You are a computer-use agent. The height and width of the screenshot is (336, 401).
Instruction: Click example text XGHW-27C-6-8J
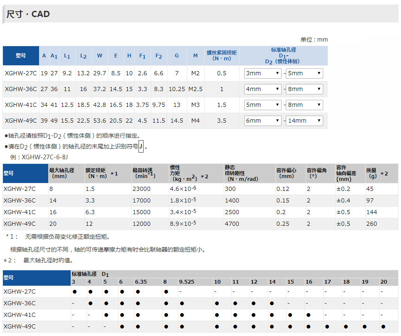point(45,157)
